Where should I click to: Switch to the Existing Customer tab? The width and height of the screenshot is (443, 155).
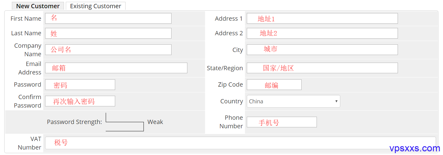click(96, 6)
